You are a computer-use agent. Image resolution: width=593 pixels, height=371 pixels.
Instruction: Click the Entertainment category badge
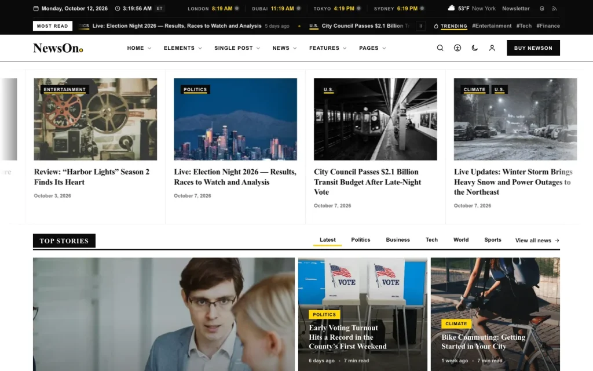(65, 90)
